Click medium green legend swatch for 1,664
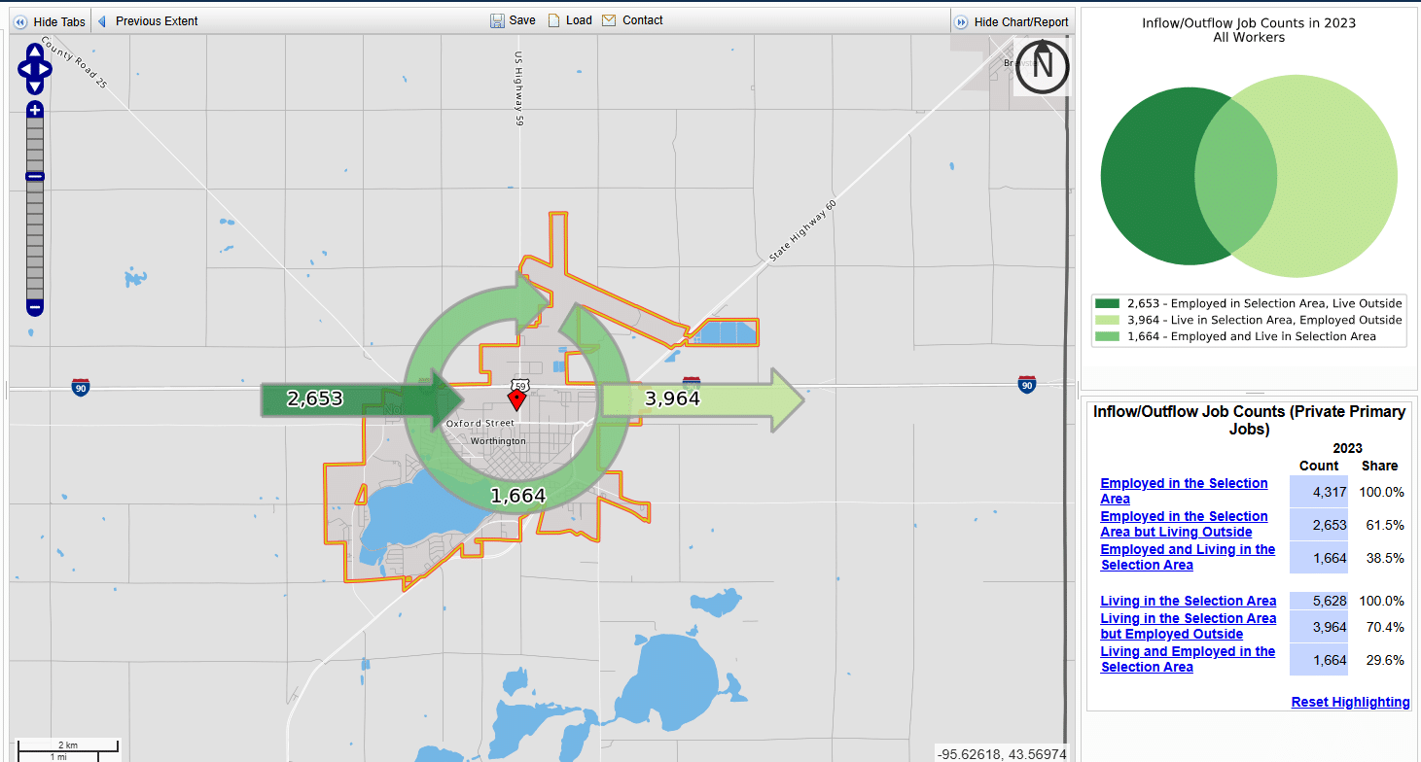 pyautogui.click(x=1107, y=336)
